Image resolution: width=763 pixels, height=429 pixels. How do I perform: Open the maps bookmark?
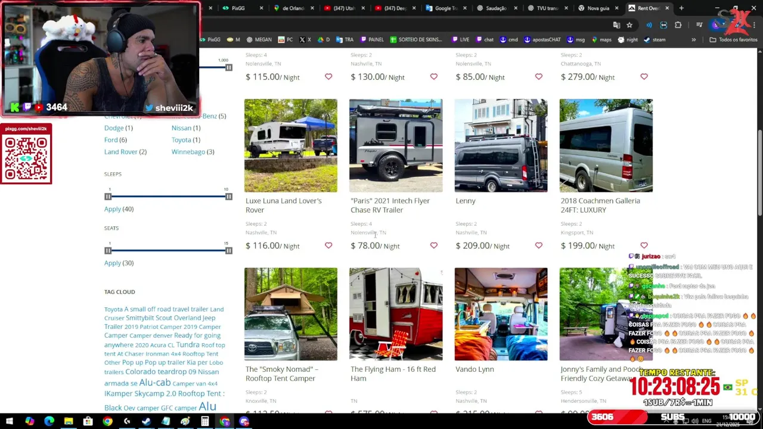[601, 39]
